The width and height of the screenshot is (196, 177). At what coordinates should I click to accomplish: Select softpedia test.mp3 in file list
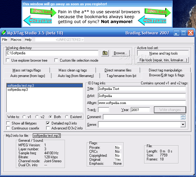[x=44, y=86]
